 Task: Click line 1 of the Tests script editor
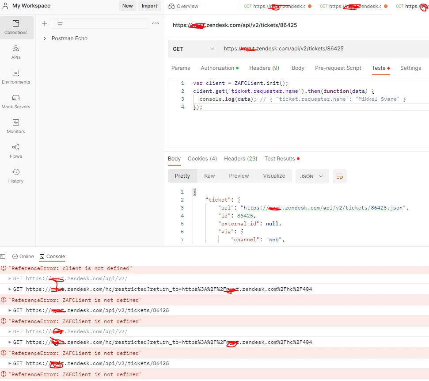[x=240, y=83]
